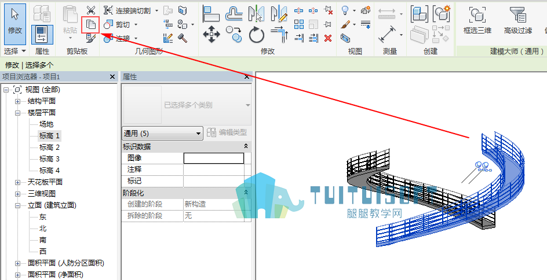Click the 编辑类型 edit type button
Screen dimensions: 547x280
pyautogui.click(x=227, y=132)
